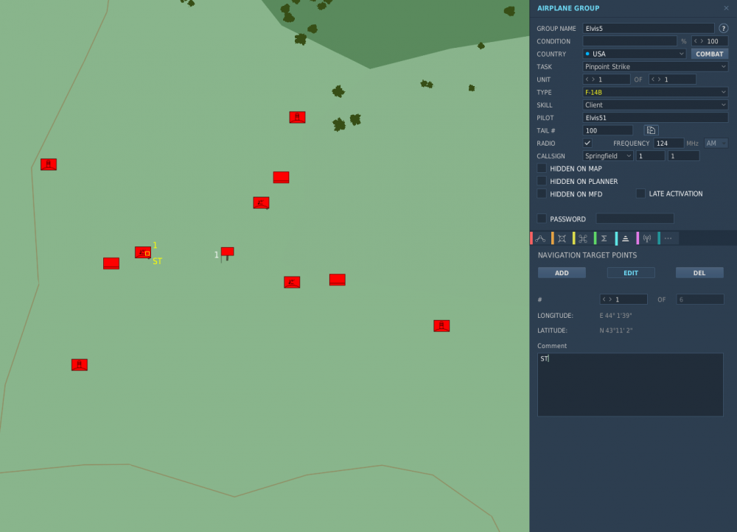Image resolution: width=737 pixels, height=532 pixels.
Task: Click the help question mark icon
Action: pos(723,29)
